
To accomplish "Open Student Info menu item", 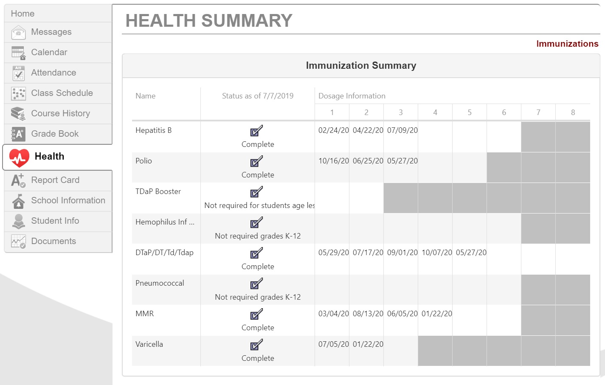I will coord(55,221).
